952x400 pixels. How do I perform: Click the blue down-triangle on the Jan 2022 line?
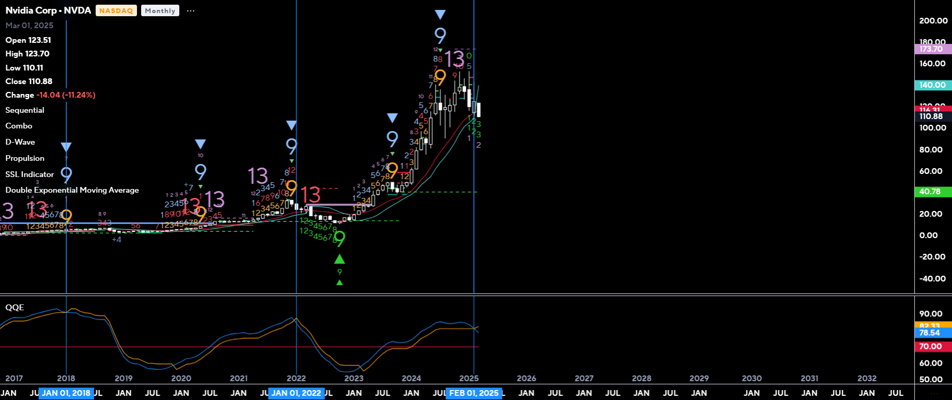tap(292, 125)
